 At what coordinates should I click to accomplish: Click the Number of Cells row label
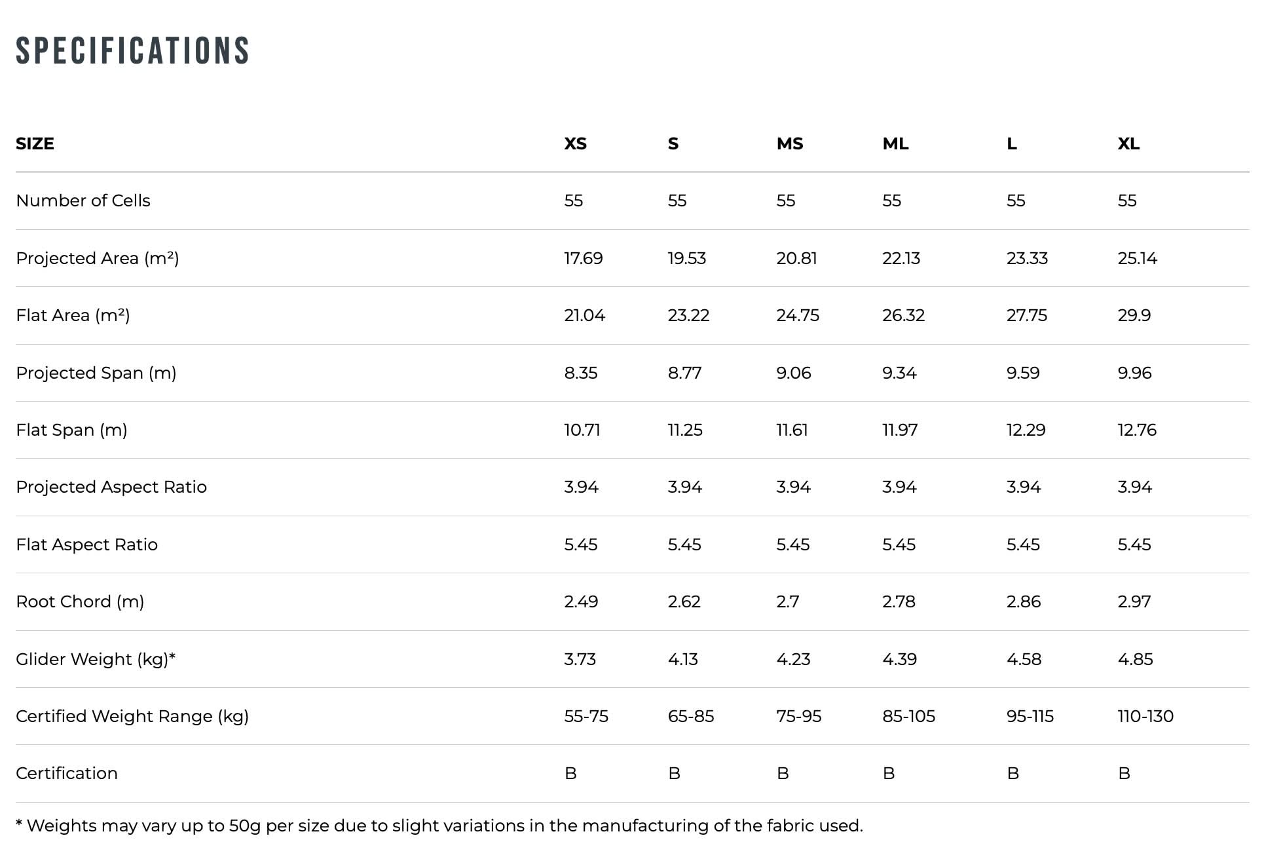click(83, 200)
